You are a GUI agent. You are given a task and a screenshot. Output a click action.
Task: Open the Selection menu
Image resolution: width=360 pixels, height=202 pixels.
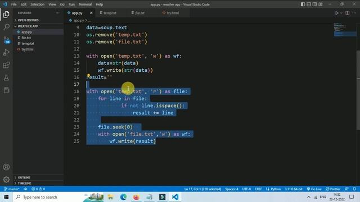pos(38,4)
